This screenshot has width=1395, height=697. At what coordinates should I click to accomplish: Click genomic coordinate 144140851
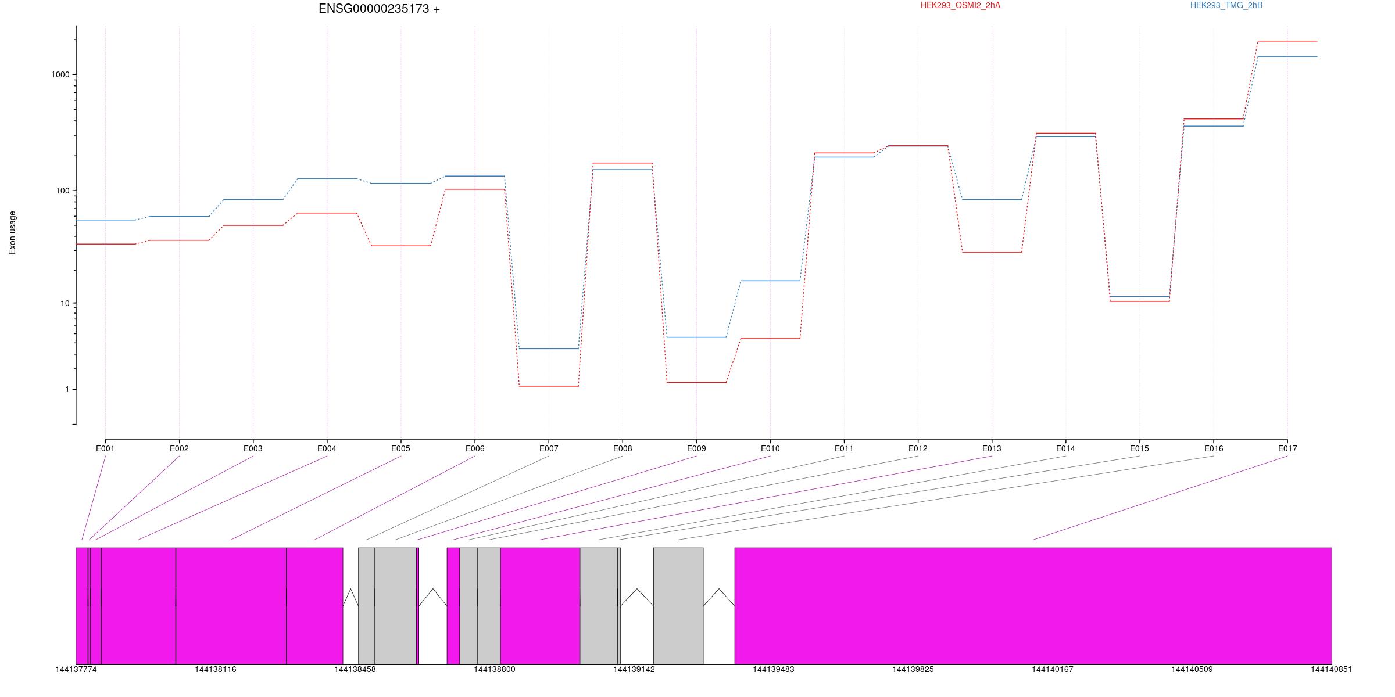coord(1332,670)
